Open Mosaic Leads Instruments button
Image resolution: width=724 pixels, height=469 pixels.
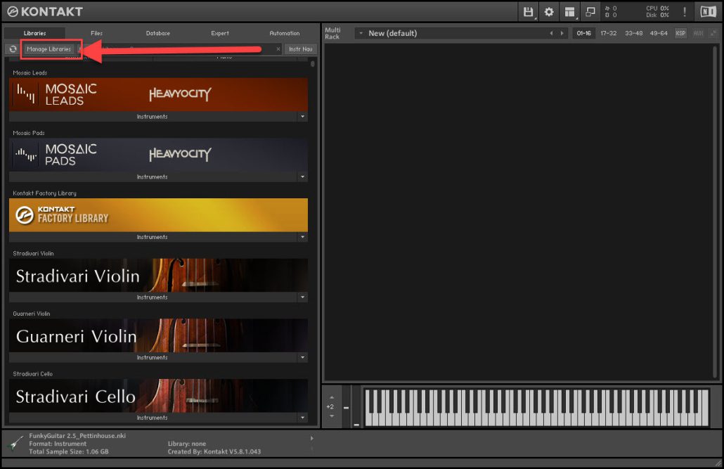click(153, 117)
